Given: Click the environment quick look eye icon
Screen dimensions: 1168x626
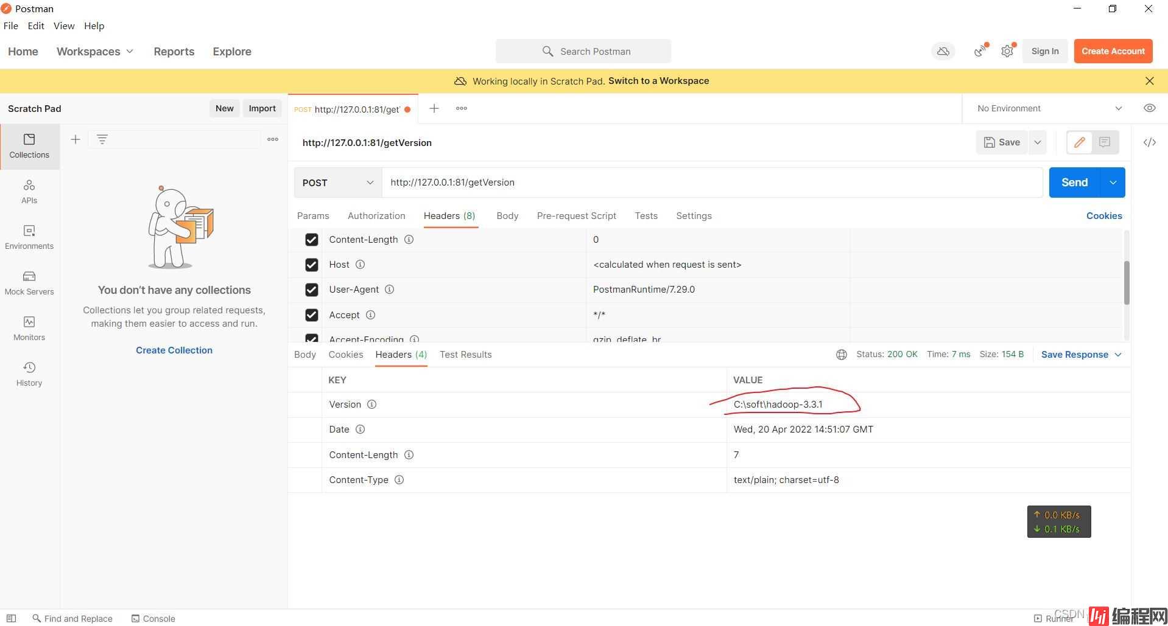Looking at the screenshot, I should (1150, 108).
